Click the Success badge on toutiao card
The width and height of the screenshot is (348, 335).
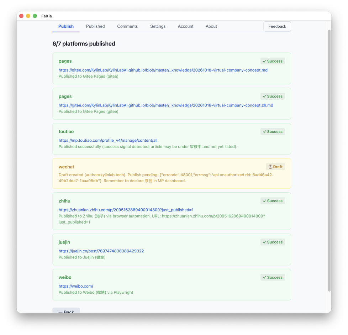point(273,132)
